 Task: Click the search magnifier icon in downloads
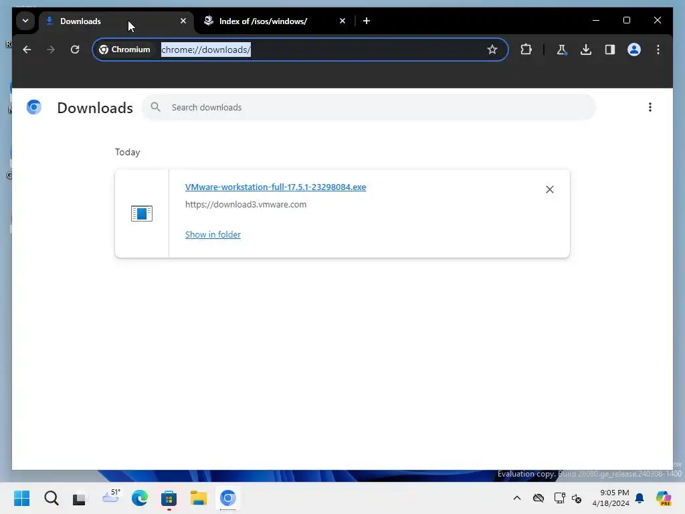pyautogui.click(x=155, y=107)
